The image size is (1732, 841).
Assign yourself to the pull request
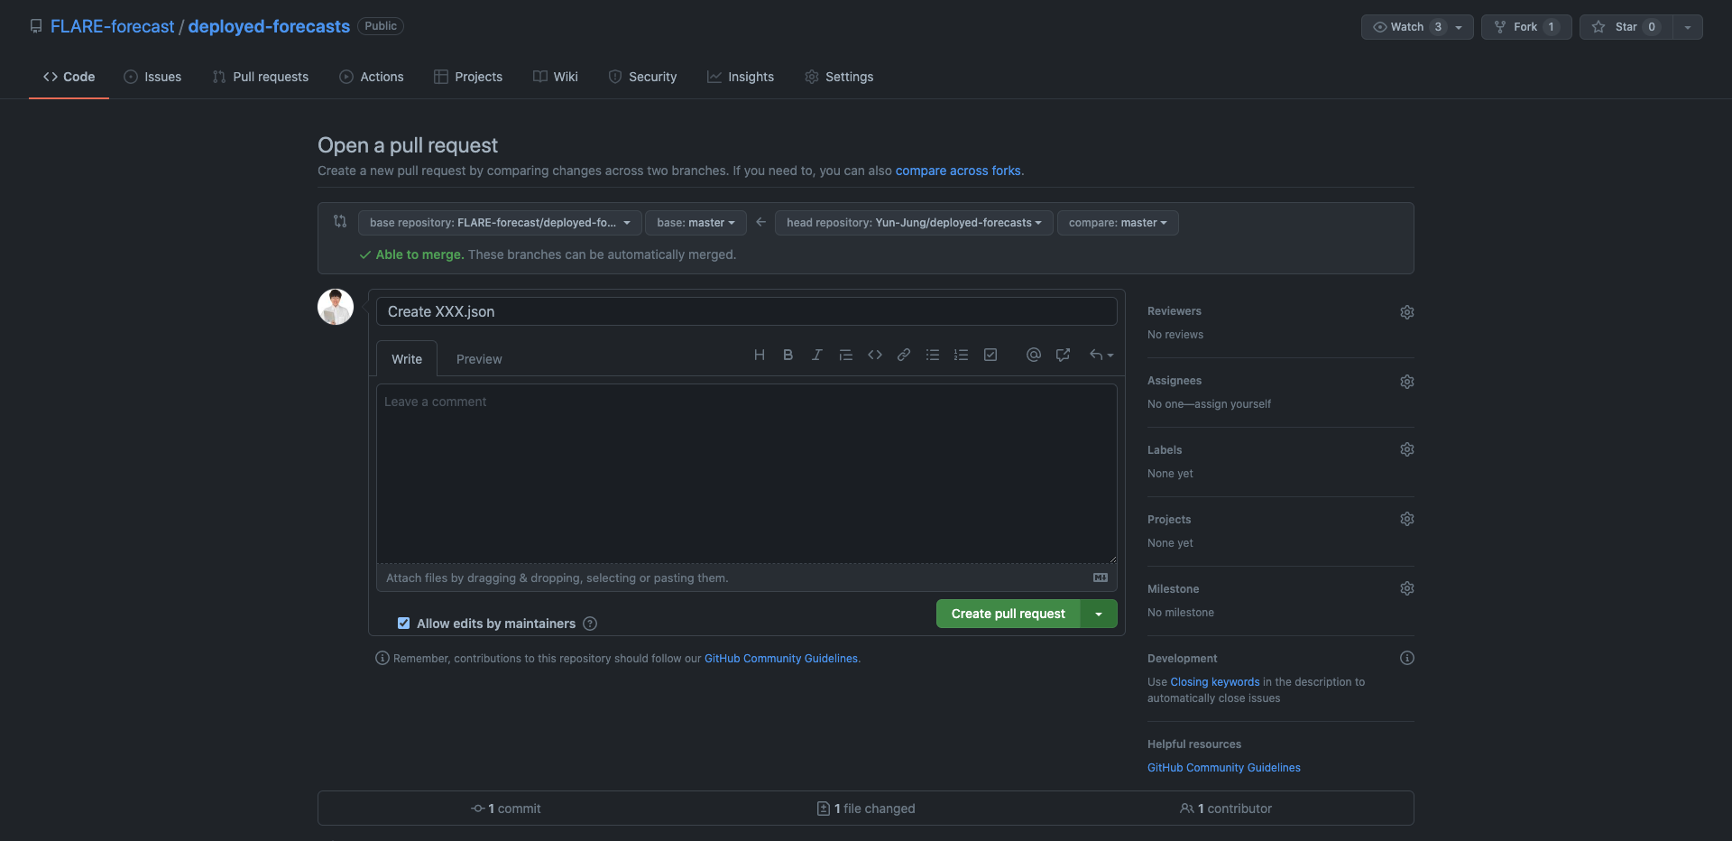pos(1232,404)
